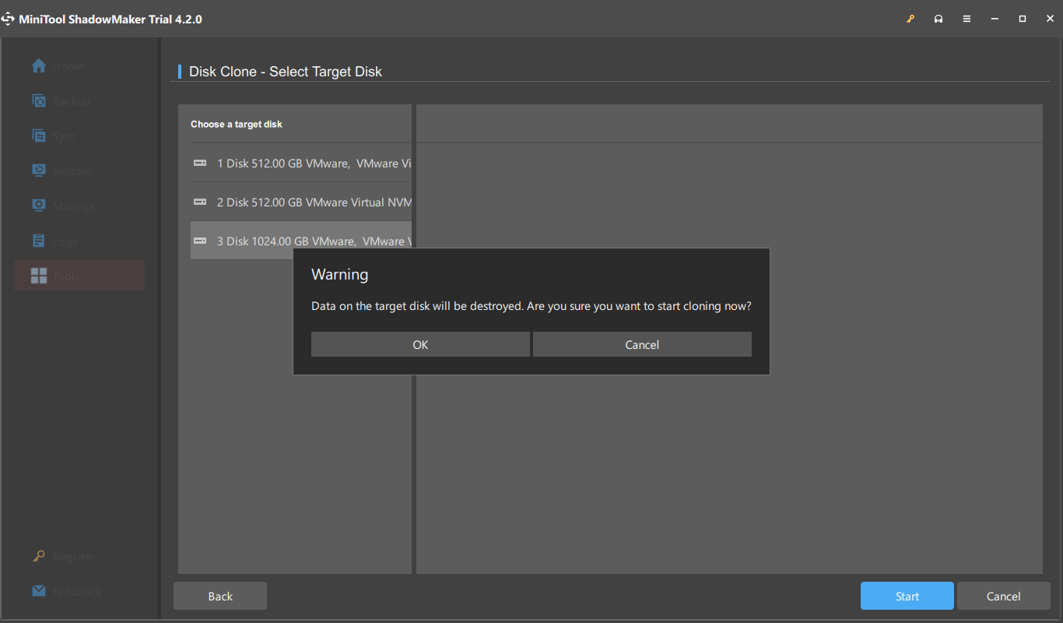Open the Backup menu label
The width and height of the screenshot is (1063, 623).
point(72,101)
